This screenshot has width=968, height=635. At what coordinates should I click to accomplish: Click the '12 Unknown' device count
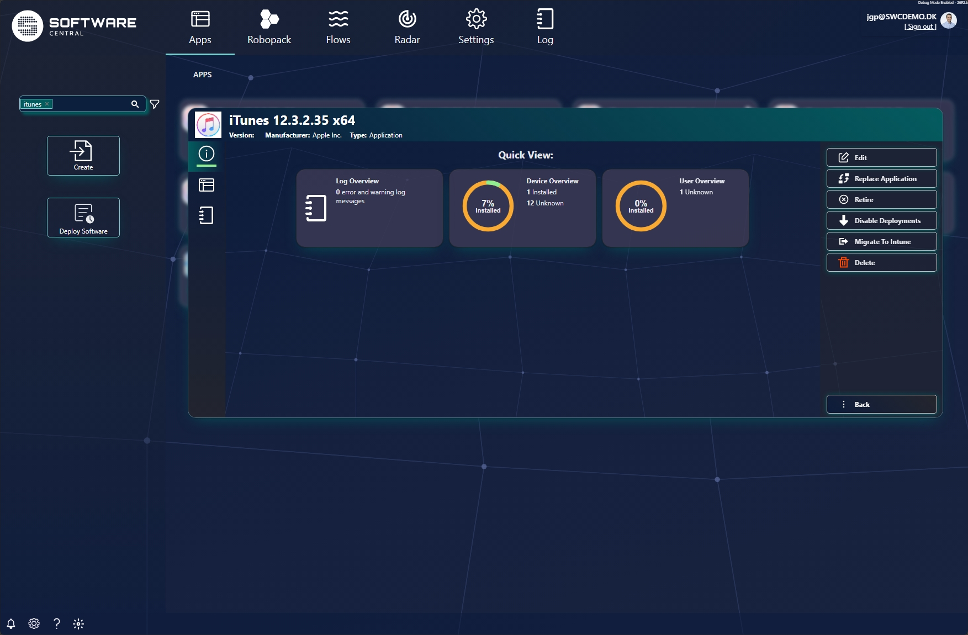545,203
